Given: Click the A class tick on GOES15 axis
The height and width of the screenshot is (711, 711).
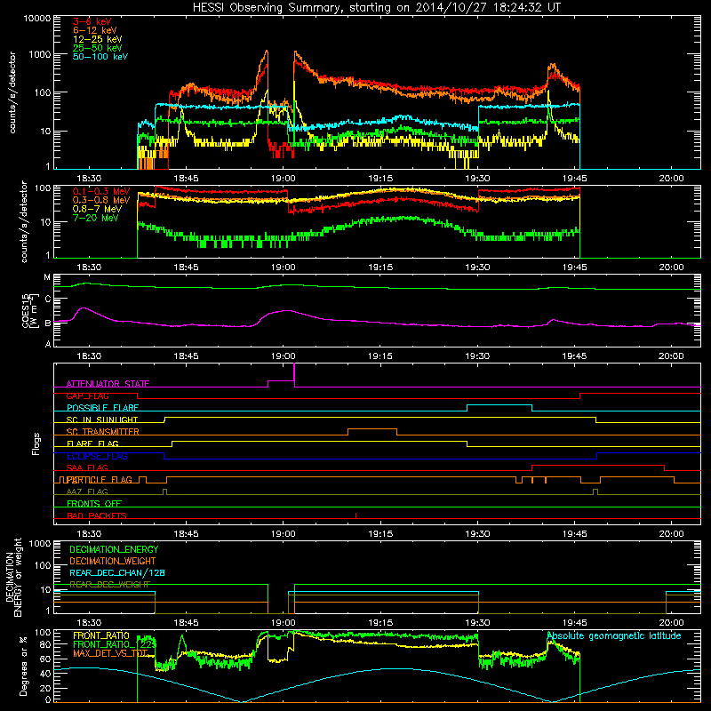Looking at the screenshot, I should point(48,344).
